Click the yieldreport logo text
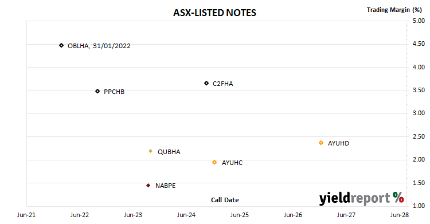The height and width of the screenshot is (224, 430). pos(354,198)
